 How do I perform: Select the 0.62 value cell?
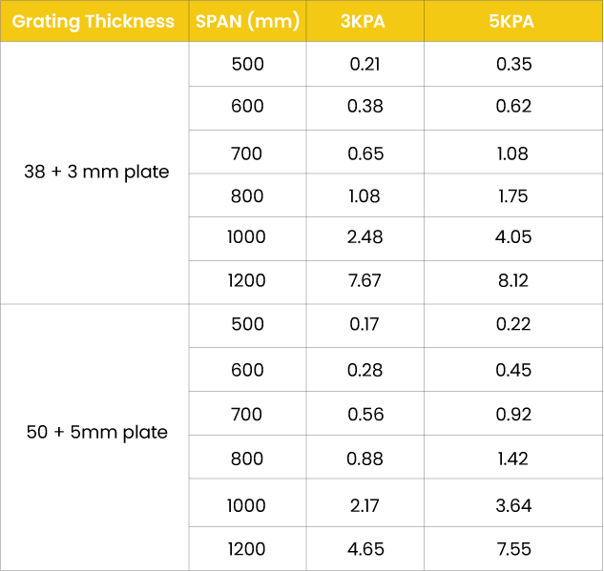point(513,106)
